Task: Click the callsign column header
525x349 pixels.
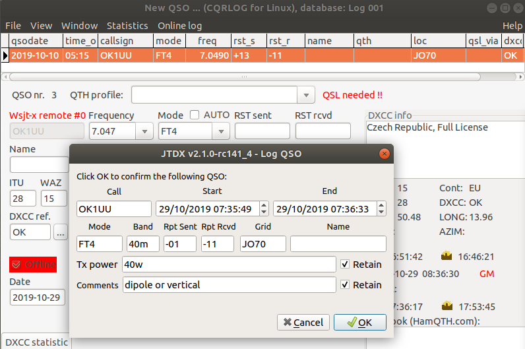Action: coord(125,41)
